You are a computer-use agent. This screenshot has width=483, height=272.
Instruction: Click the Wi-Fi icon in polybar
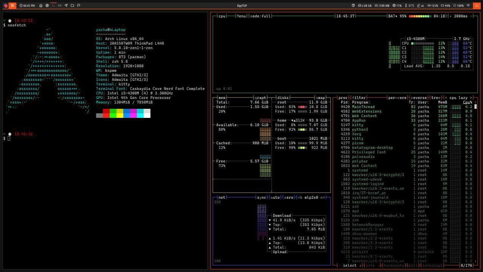click(x=468, y=6)
